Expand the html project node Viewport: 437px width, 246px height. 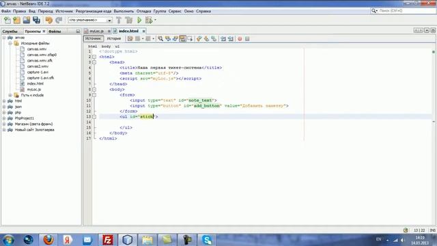coord(4,101)
